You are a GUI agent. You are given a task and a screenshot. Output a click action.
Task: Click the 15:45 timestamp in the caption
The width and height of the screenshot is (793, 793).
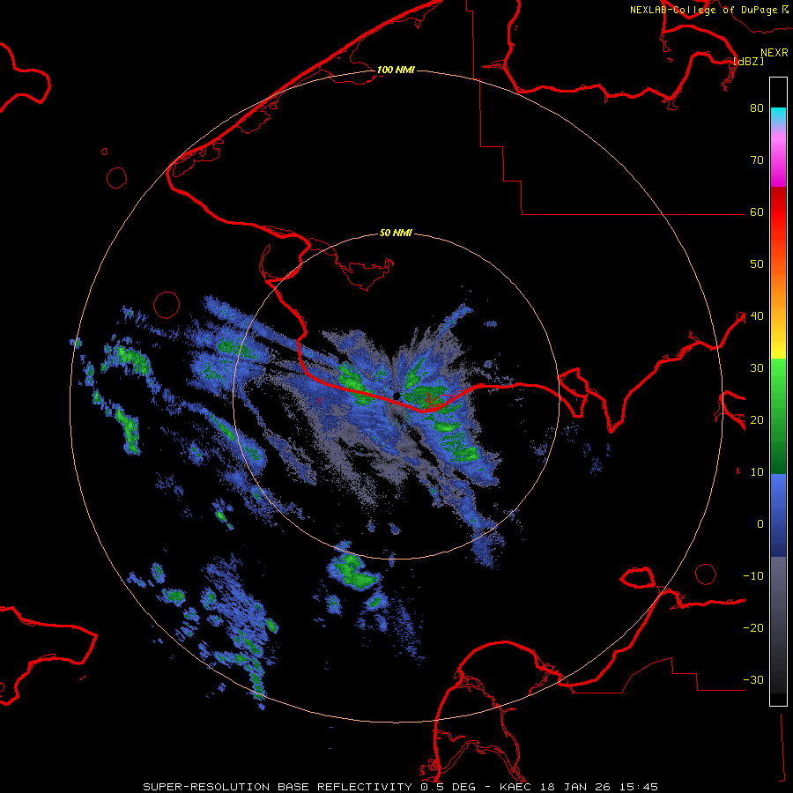tap(640, 787)
